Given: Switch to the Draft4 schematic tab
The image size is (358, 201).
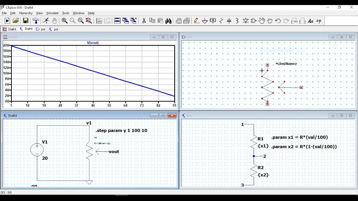Looking at the screenshot, I should click(26, 29).
